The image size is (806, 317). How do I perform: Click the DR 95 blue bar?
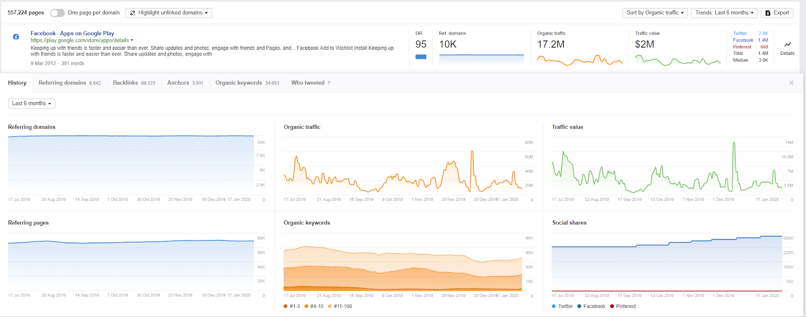point(421,57)
